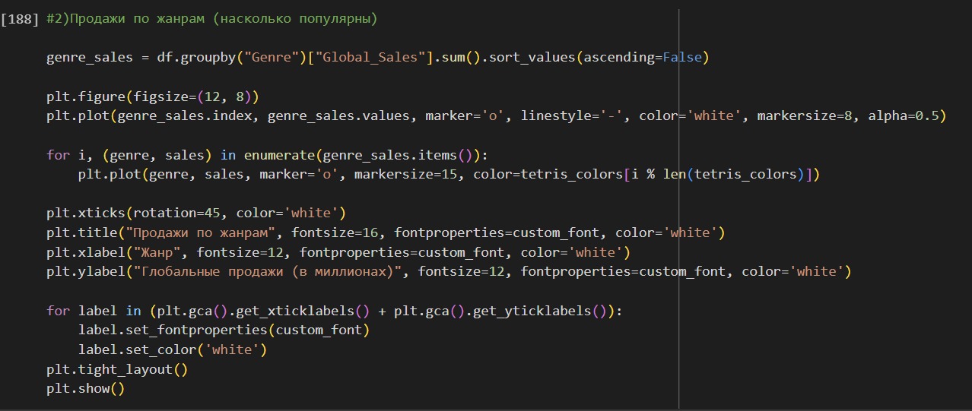Viewport: 972px width, 411px height.
Task: Click the alpha=0.5 argument
Action: tap(903, 116)
